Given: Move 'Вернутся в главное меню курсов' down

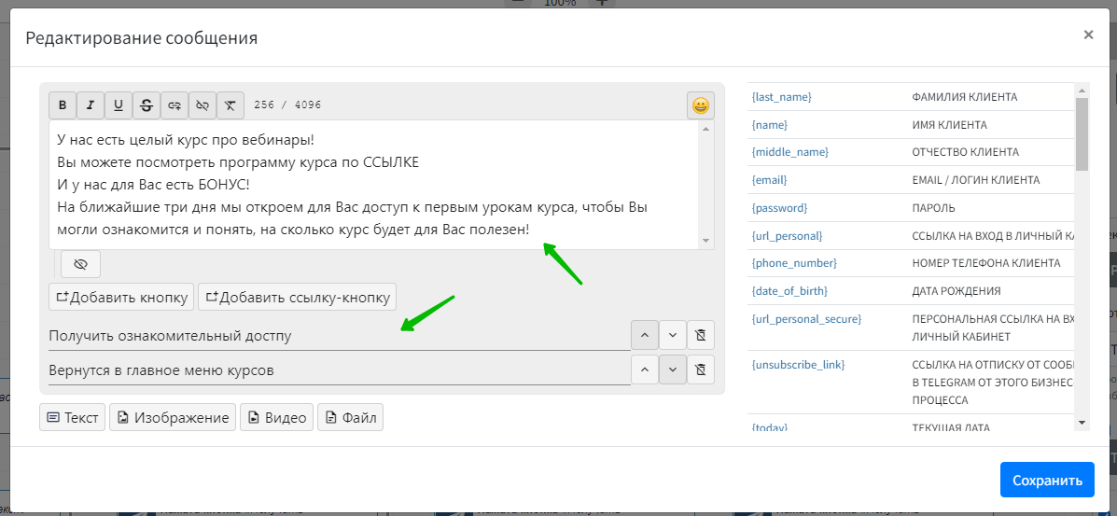Looking at the screenshot, I should 673,370.
